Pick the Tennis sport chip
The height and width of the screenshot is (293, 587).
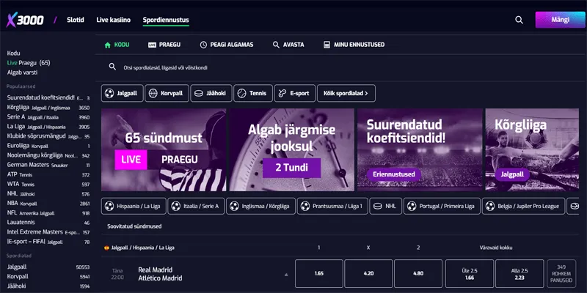[x=253, y=94]
